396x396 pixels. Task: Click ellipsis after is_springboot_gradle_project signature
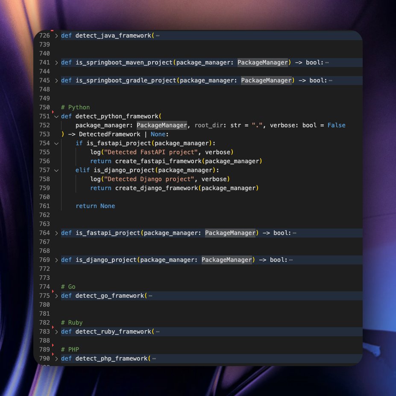[331, 81]
